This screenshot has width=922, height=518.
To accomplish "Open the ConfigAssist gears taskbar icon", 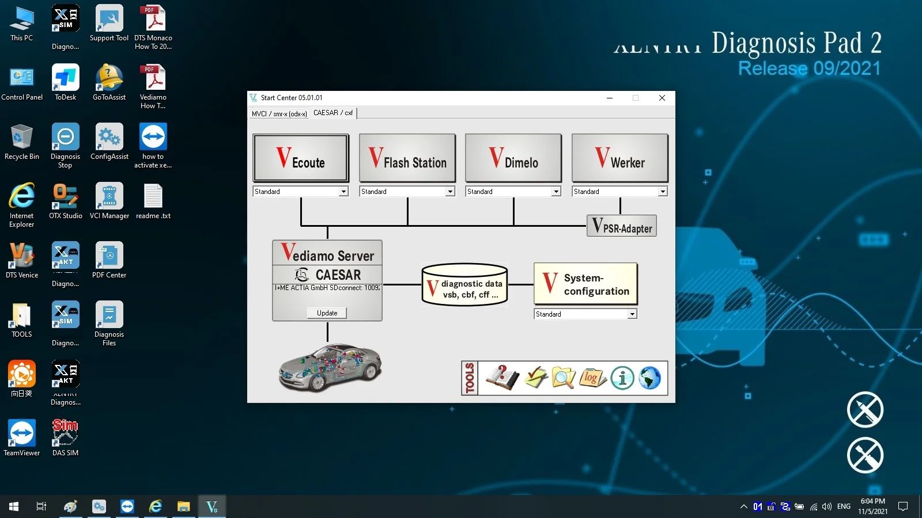I will click(99, 506).
